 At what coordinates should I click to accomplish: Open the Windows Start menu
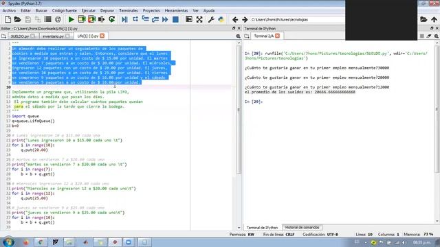coord(8,242)
